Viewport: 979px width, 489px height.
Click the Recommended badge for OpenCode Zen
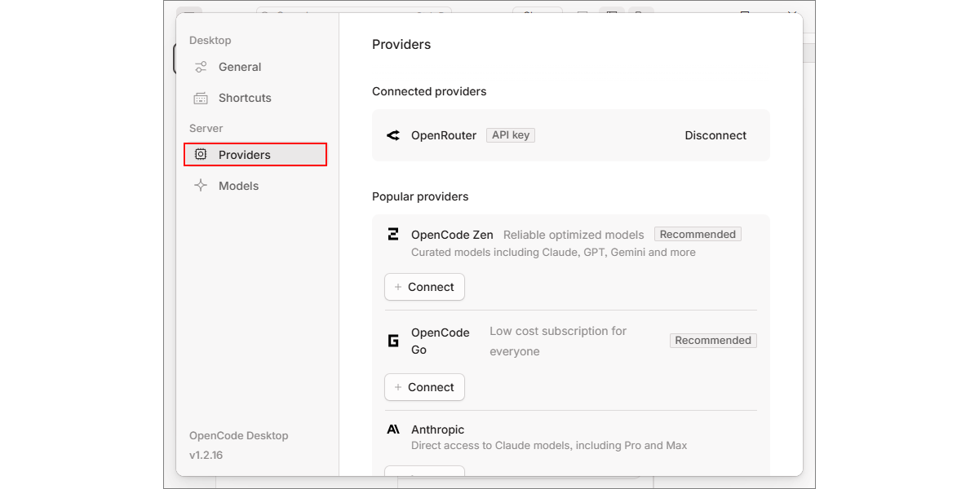coord(698,235)
